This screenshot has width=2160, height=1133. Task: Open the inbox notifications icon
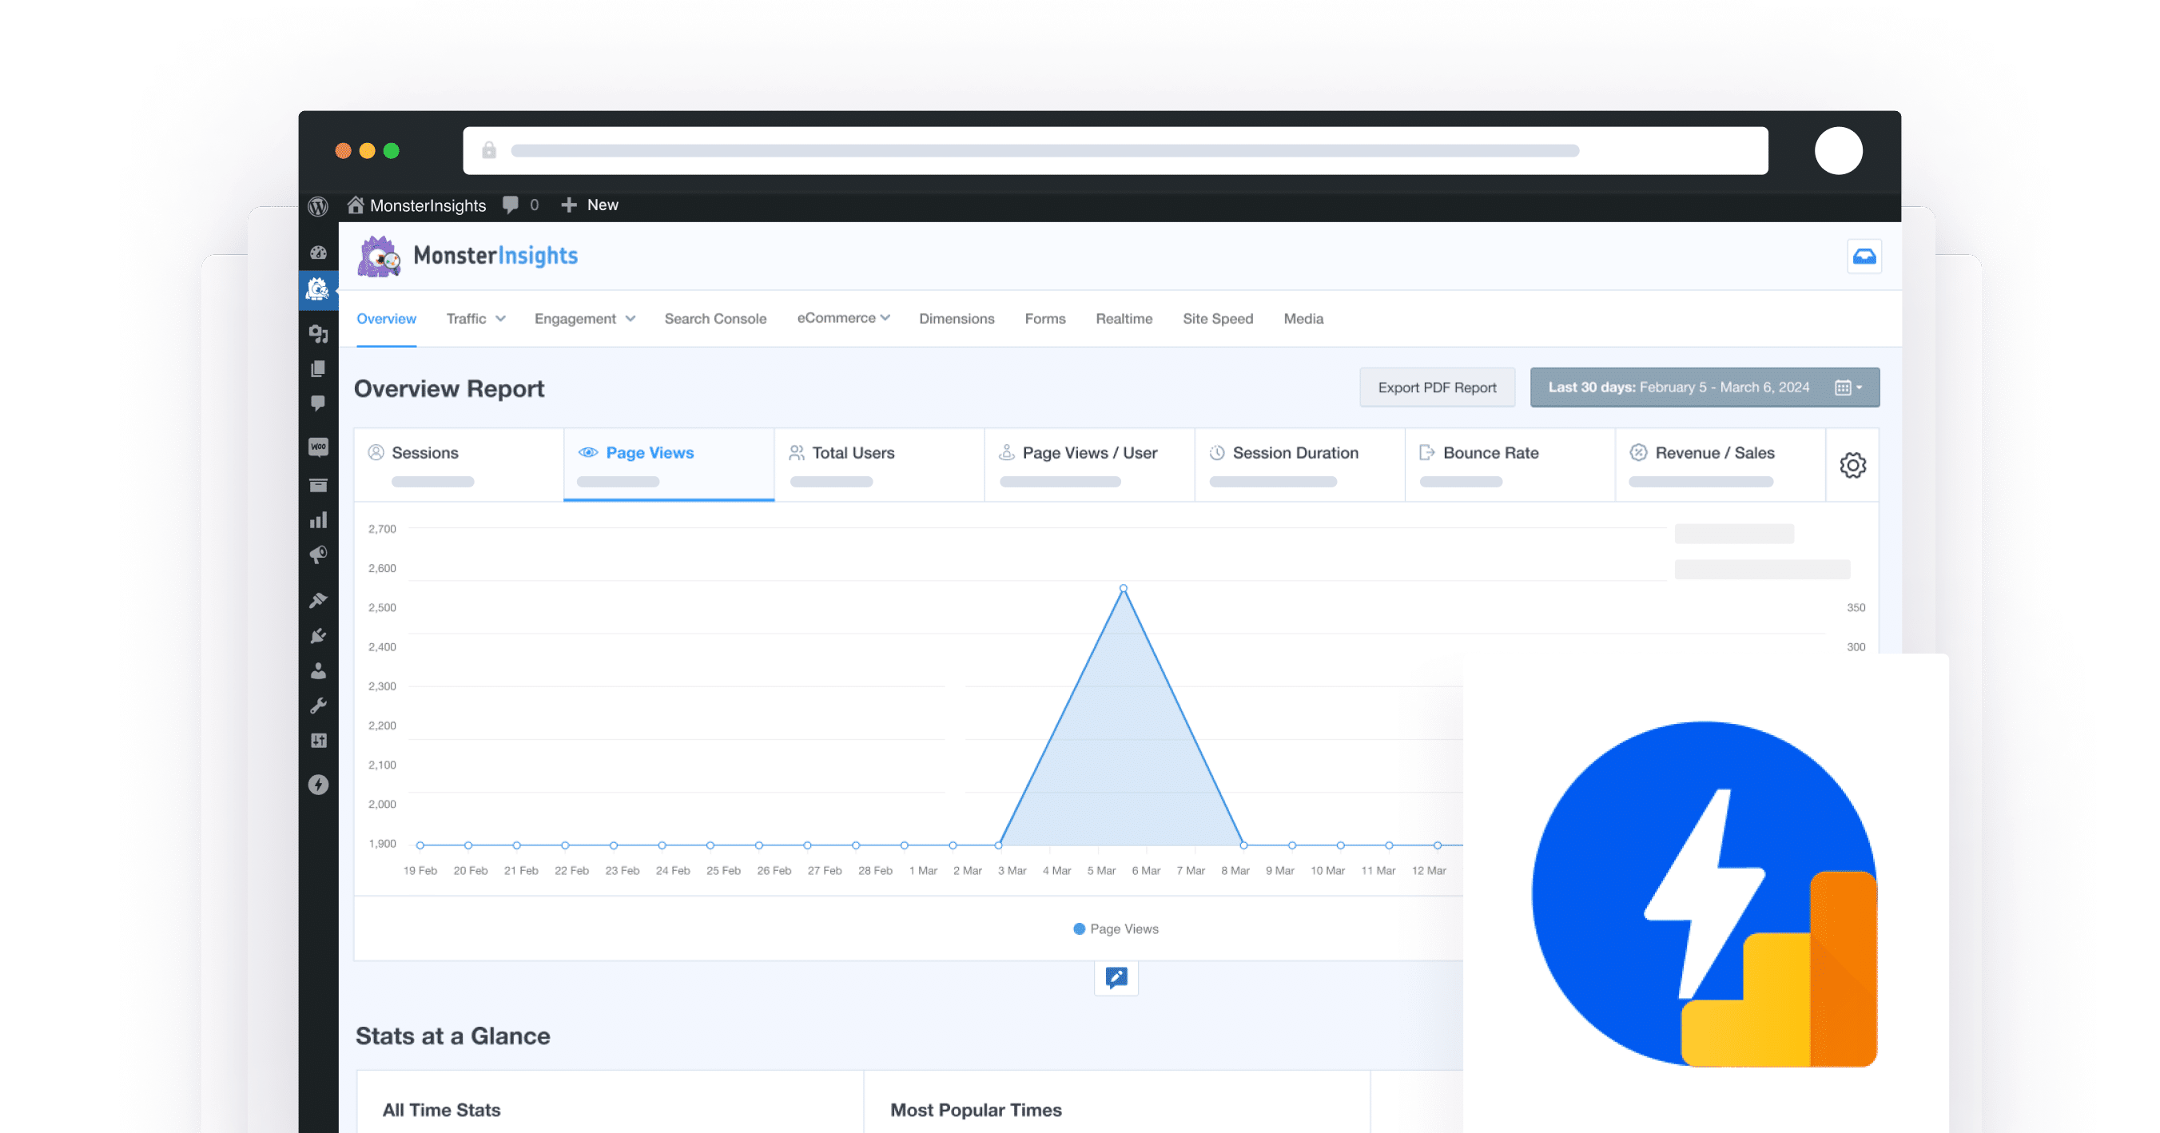pos(1864,256)
